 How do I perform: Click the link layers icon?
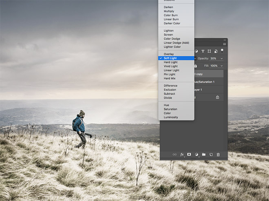[174, 155]
